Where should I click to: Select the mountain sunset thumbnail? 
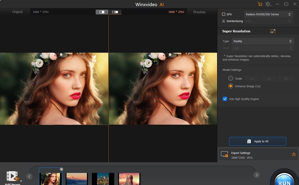coord(77,179)
